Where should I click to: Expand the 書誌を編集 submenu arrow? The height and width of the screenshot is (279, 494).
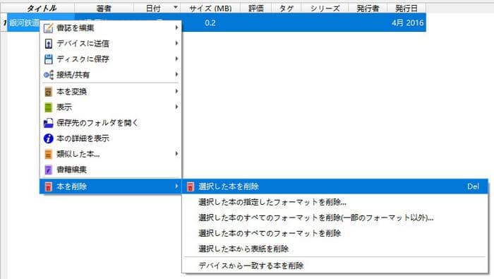[x=176, y=28]
